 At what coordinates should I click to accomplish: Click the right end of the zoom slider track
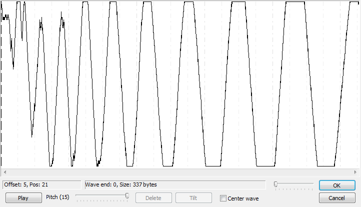(312, 184)
